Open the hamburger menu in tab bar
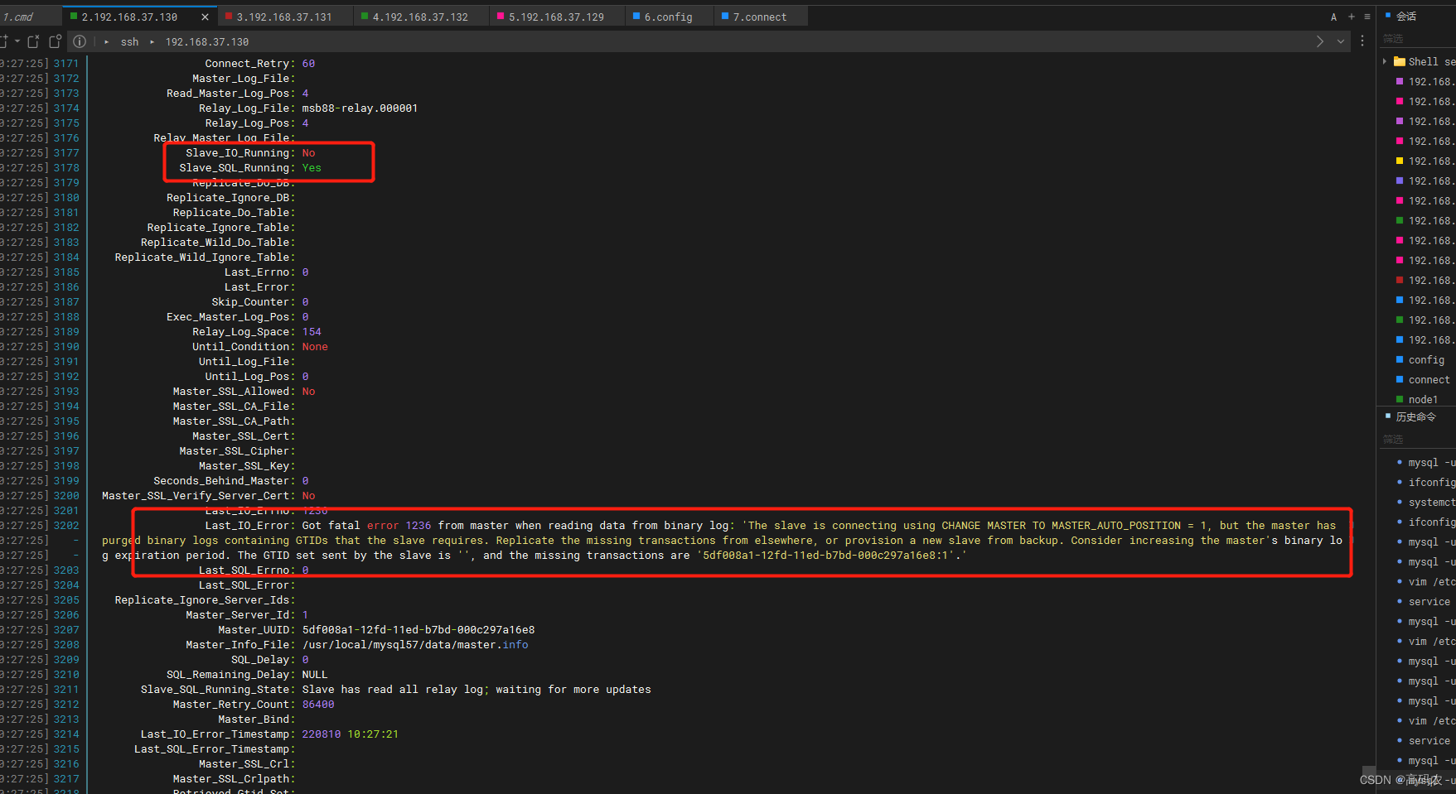This screenshot has height=794, width=1456. 1367,17
